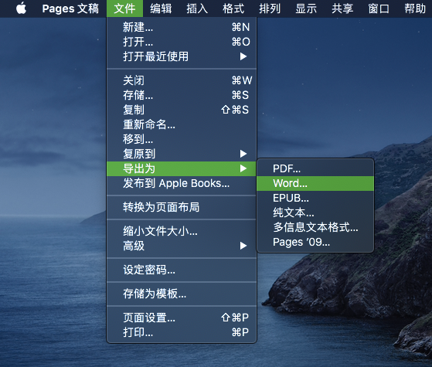Open the 排列 menu
The width and height of the screenshot is (432, 367).
[270, 8]
